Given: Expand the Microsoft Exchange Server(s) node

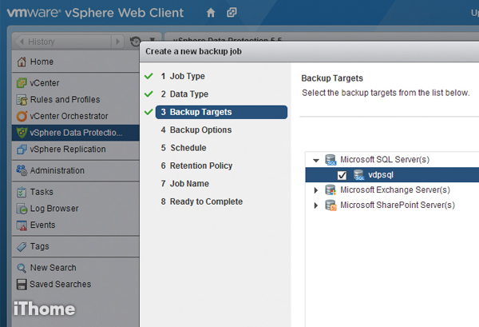Looking at the screenshot, I should click(316, 190).
